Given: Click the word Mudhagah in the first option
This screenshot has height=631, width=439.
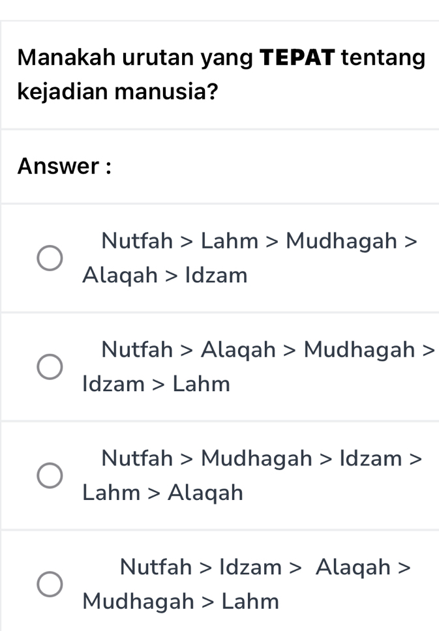Looking at the screenshot, I should (341, 241).
